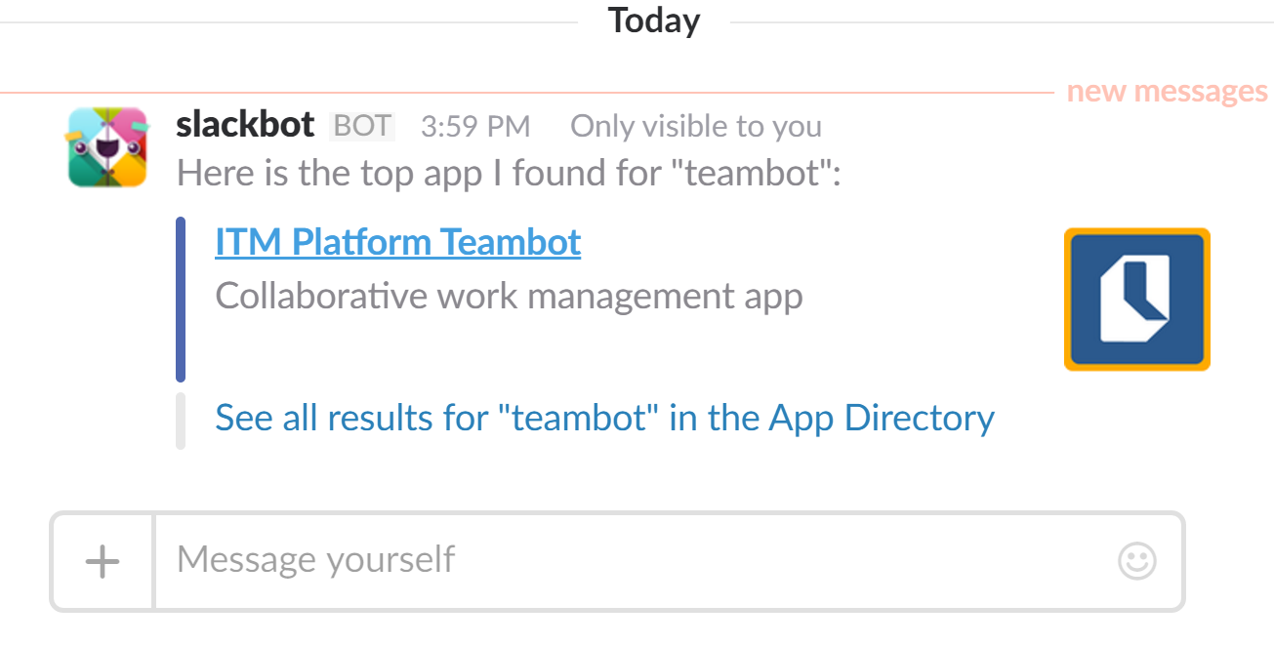Click the Only visible to you label

695,125
